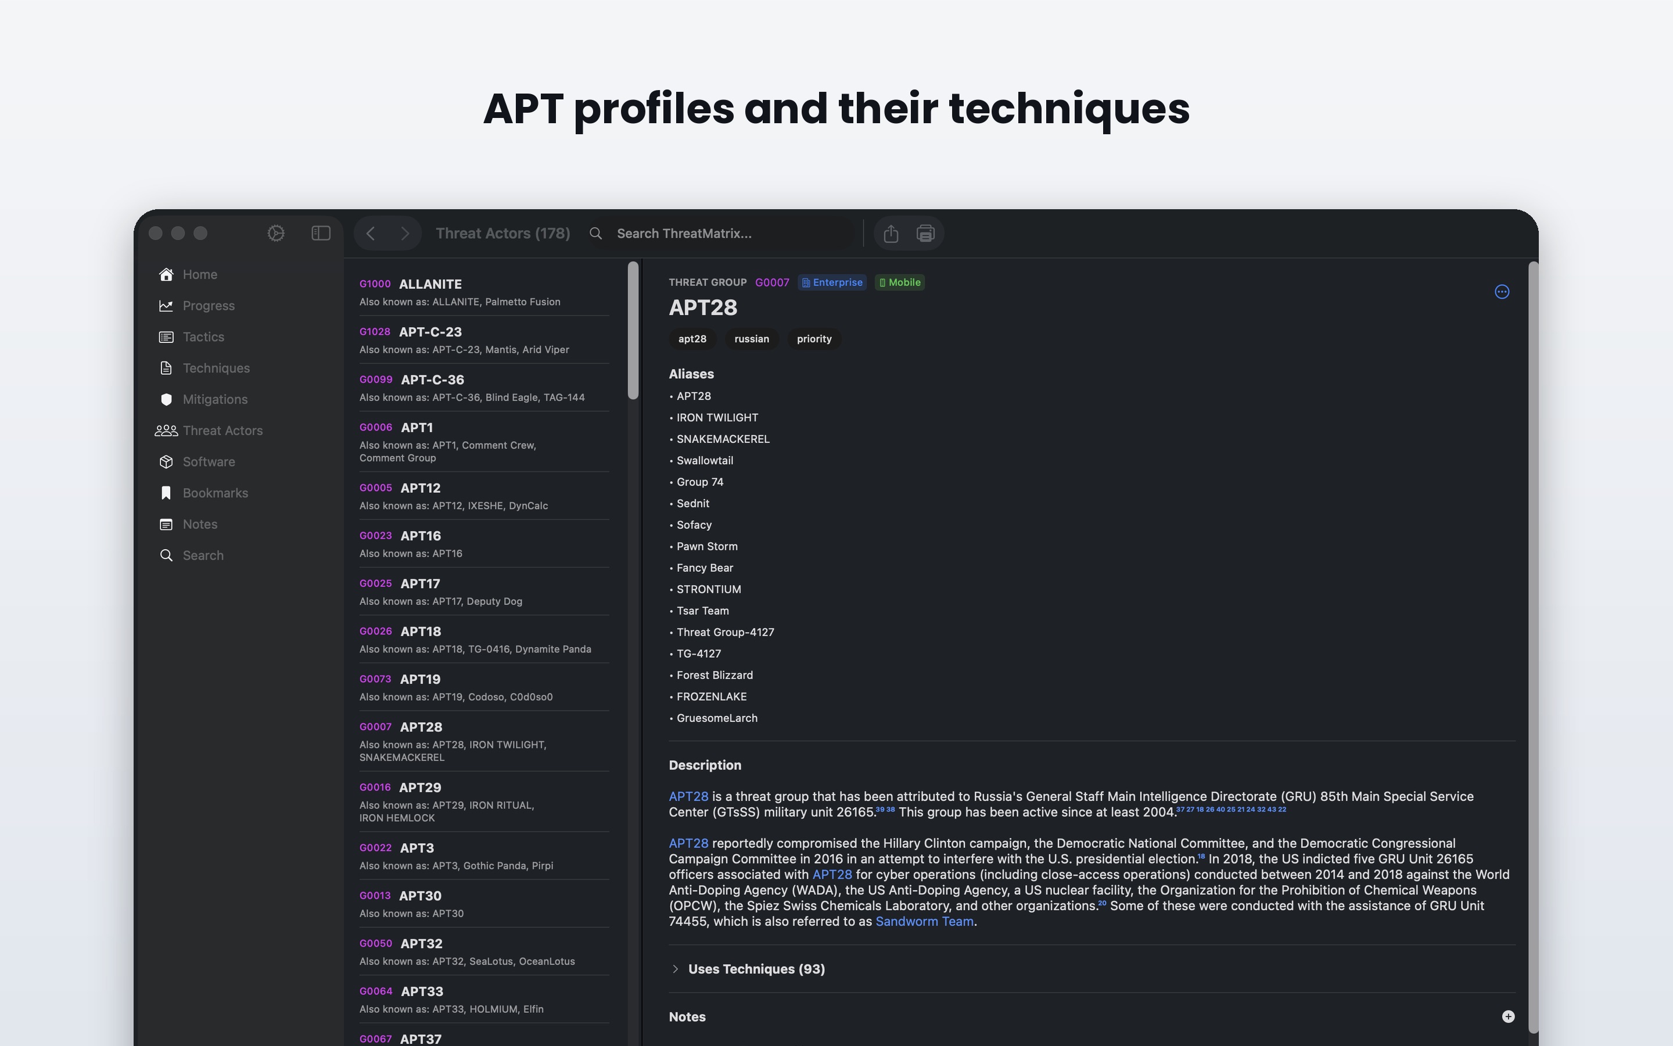Click the Forest Blizzard alias
Image resolution: width=1673 pixels, height=1046 pixels.
coord(714,675)
